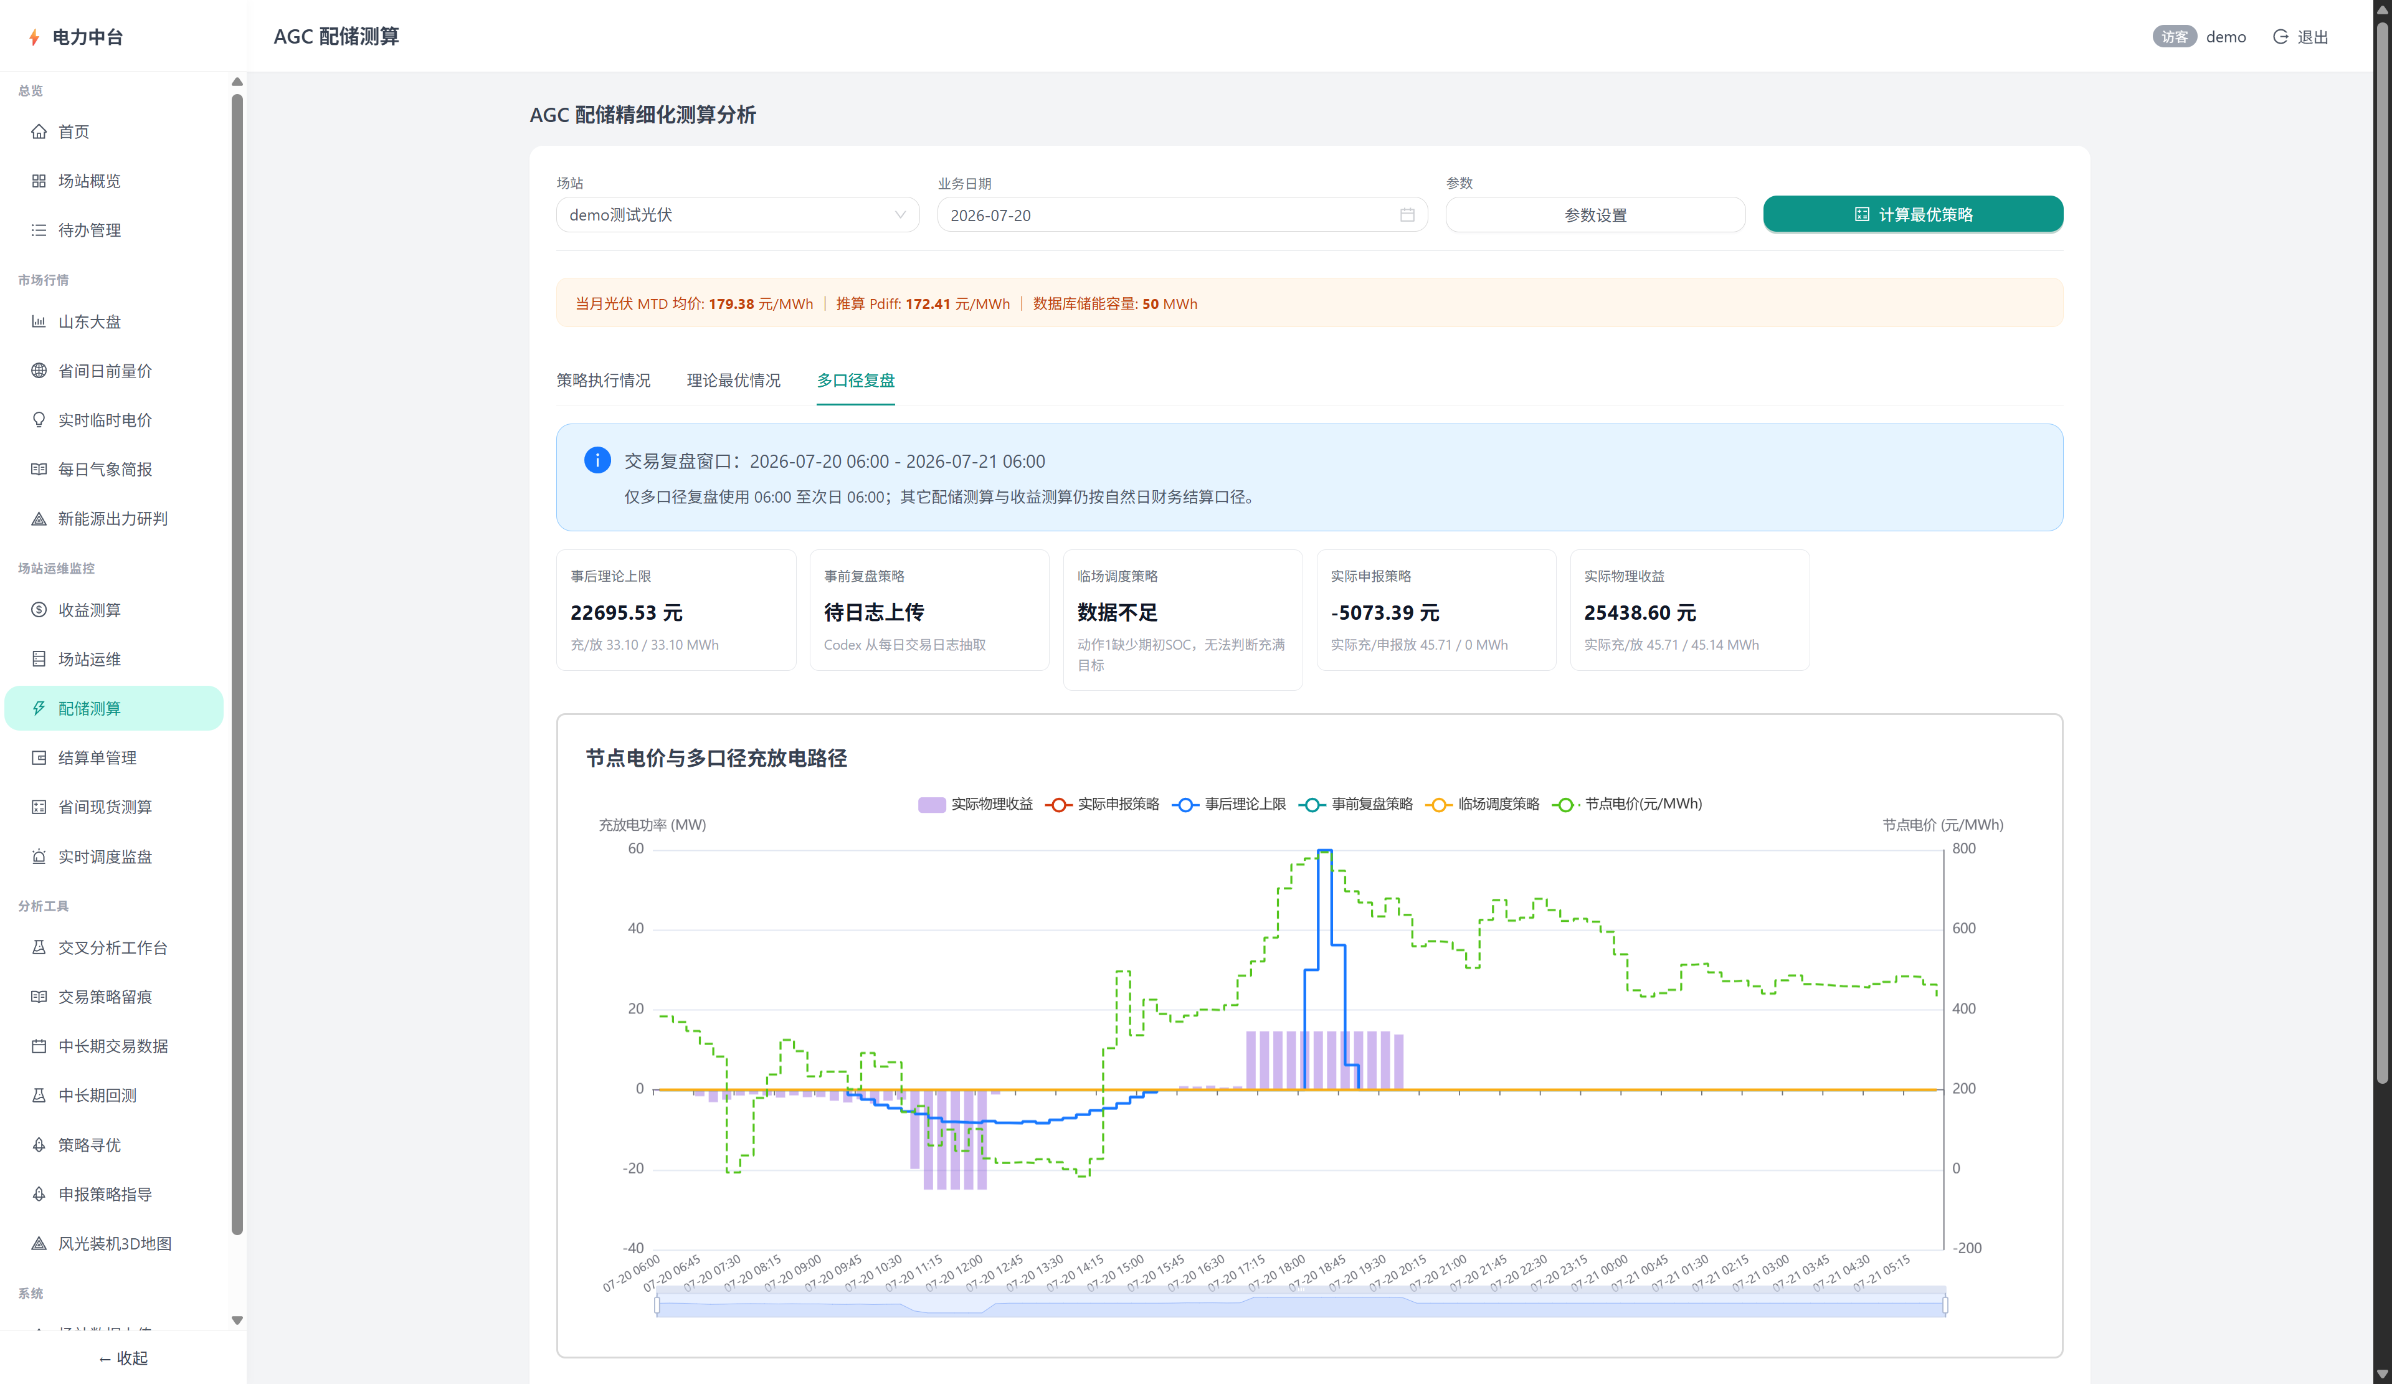Click the 业务日期 date input field
The height and width of the screenshot is (1384, 2392).
(x=1182, y=216)
